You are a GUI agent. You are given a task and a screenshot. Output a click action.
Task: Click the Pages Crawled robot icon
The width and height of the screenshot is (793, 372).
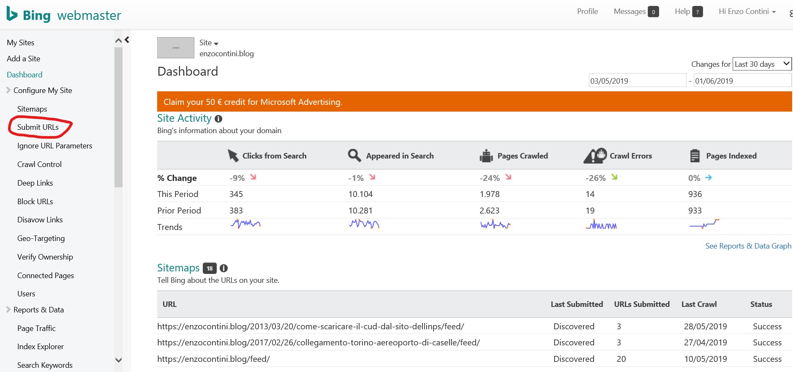[486, 156]
